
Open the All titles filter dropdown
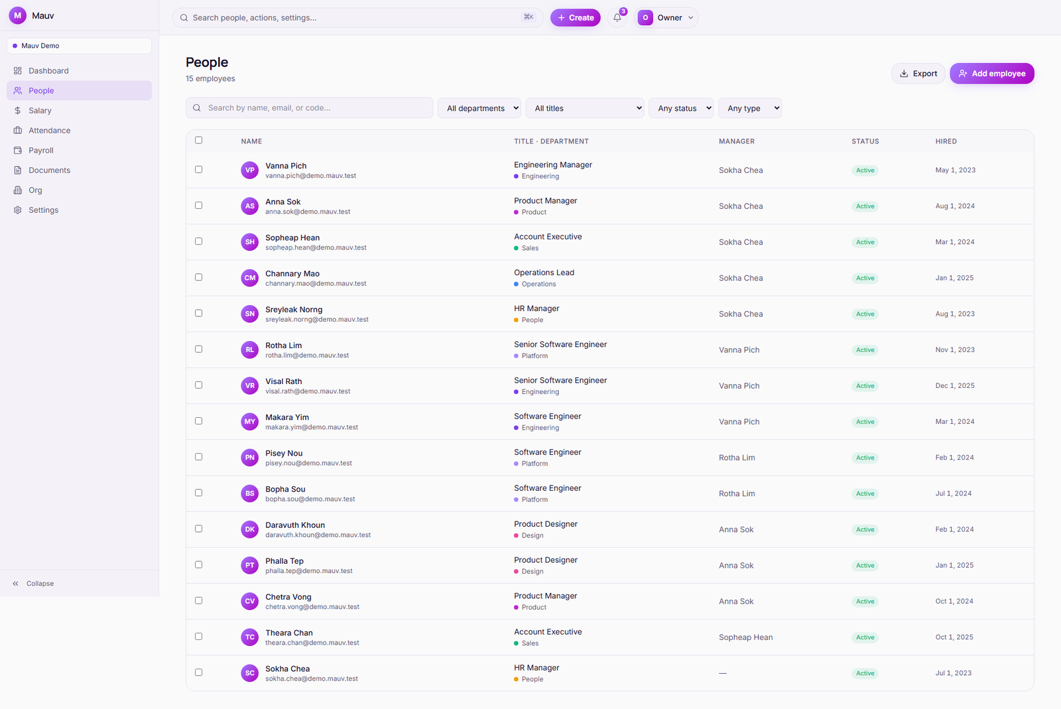click(x=585, y=108)
